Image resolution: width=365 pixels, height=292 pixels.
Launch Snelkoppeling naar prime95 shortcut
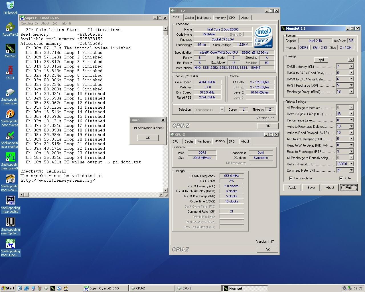10,158
